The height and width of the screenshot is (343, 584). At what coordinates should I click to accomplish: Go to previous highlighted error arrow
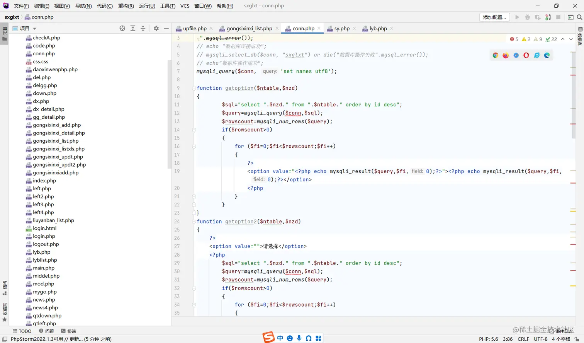(563, 39)
